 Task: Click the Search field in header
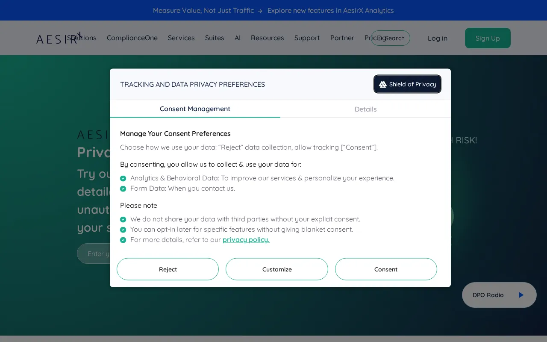click(391, 38)
